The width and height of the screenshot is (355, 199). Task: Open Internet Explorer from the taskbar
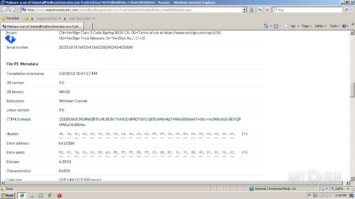tap(22, 195)
